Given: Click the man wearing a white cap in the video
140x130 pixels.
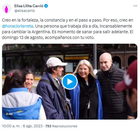Looking at the screenshot, I should coord(54,88).
